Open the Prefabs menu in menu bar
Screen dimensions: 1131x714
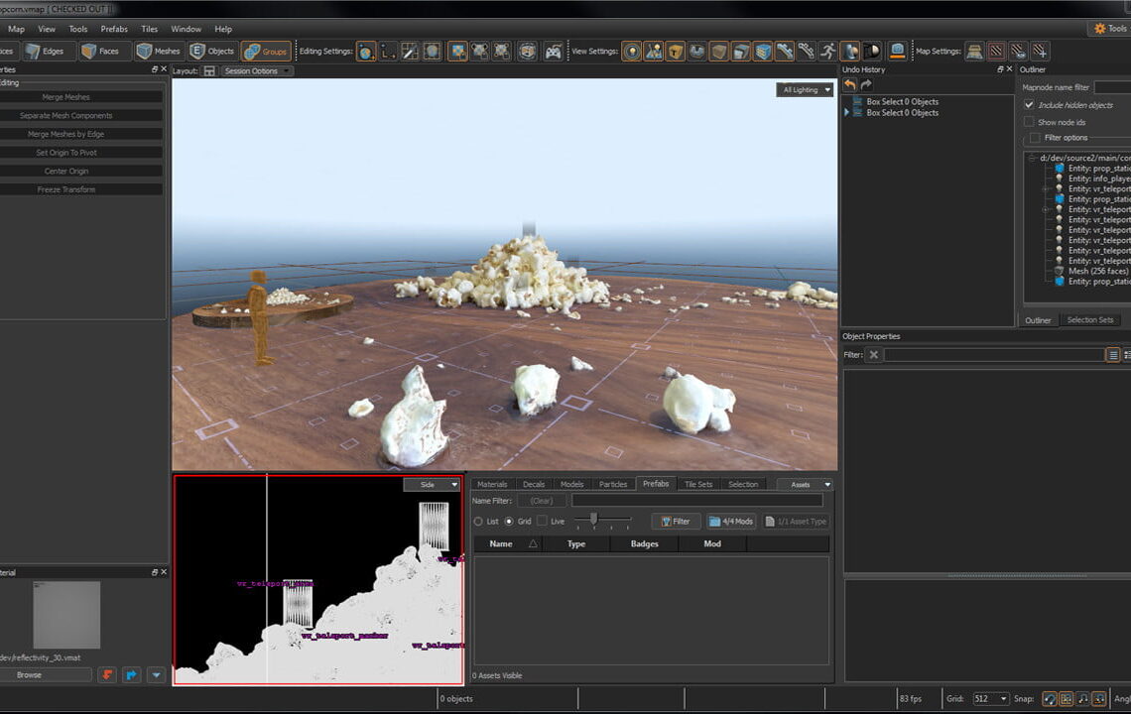114,29
